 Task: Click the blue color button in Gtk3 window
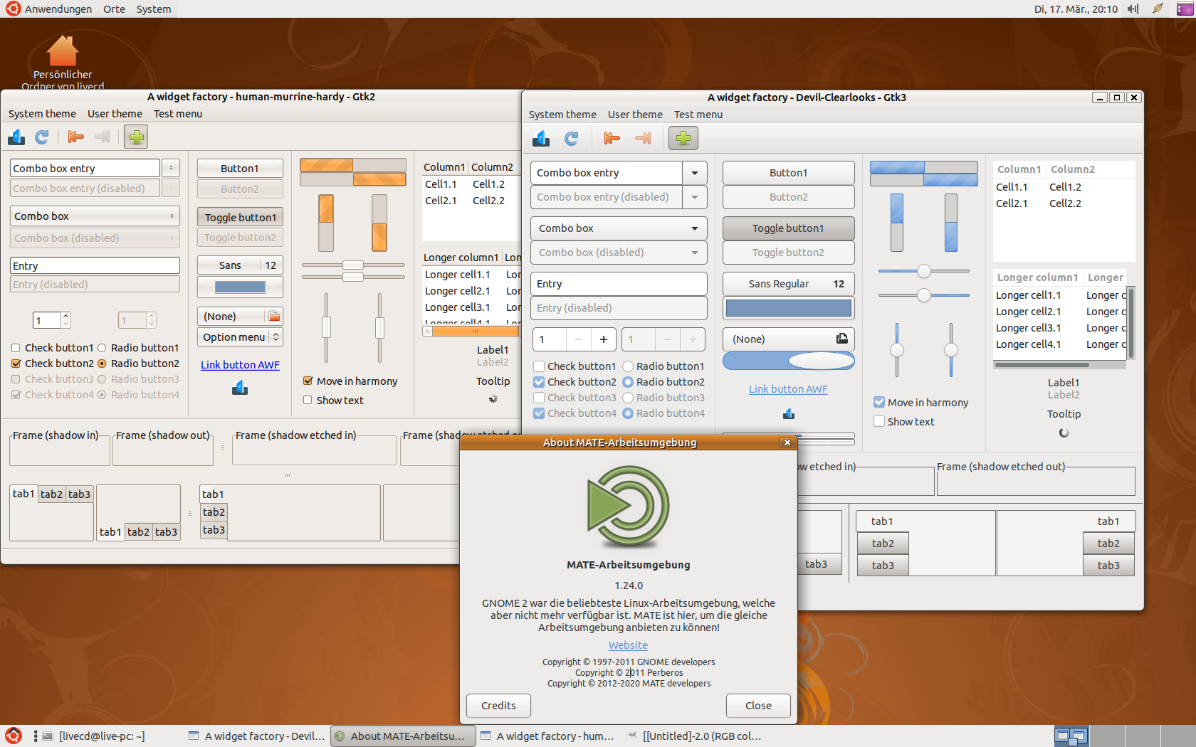tap(789, 308)
